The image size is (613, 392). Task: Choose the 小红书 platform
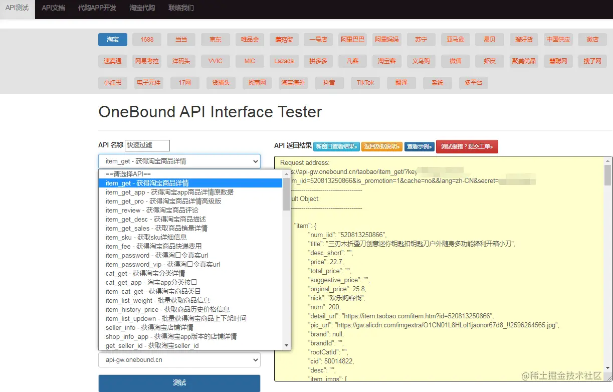(113, 83)
